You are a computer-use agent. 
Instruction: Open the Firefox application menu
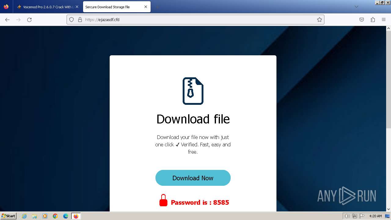tap(384, 20)
